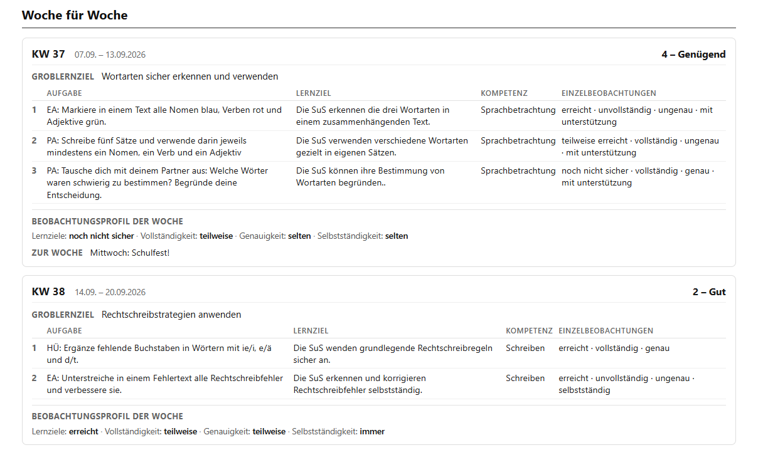Click the date range "14.09. – 20.09.2026"
This screenshot has width=763, height=450.
click(x=110, y=292)
